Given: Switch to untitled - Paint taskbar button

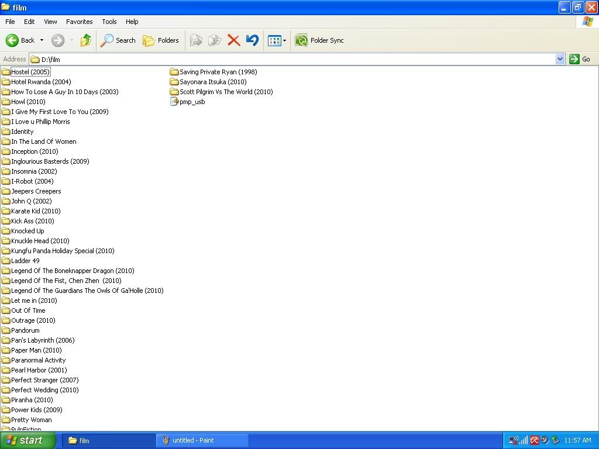Looking at the screenshot, I should tap(202, 441).
